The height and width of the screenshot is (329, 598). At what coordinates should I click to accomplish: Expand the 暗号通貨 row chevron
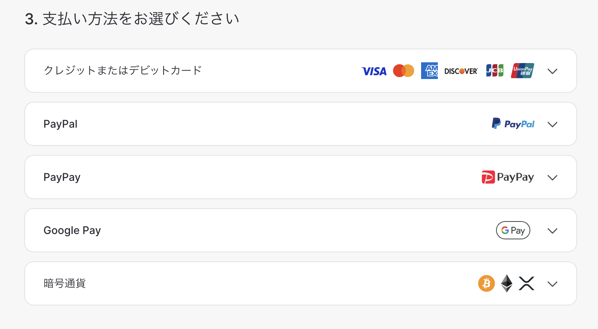tap(552, 284)
